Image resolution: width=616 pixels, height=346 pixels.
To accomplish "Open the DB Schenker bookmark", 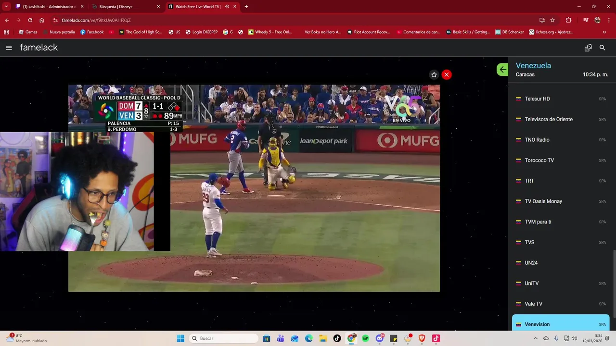I will 509,32.
